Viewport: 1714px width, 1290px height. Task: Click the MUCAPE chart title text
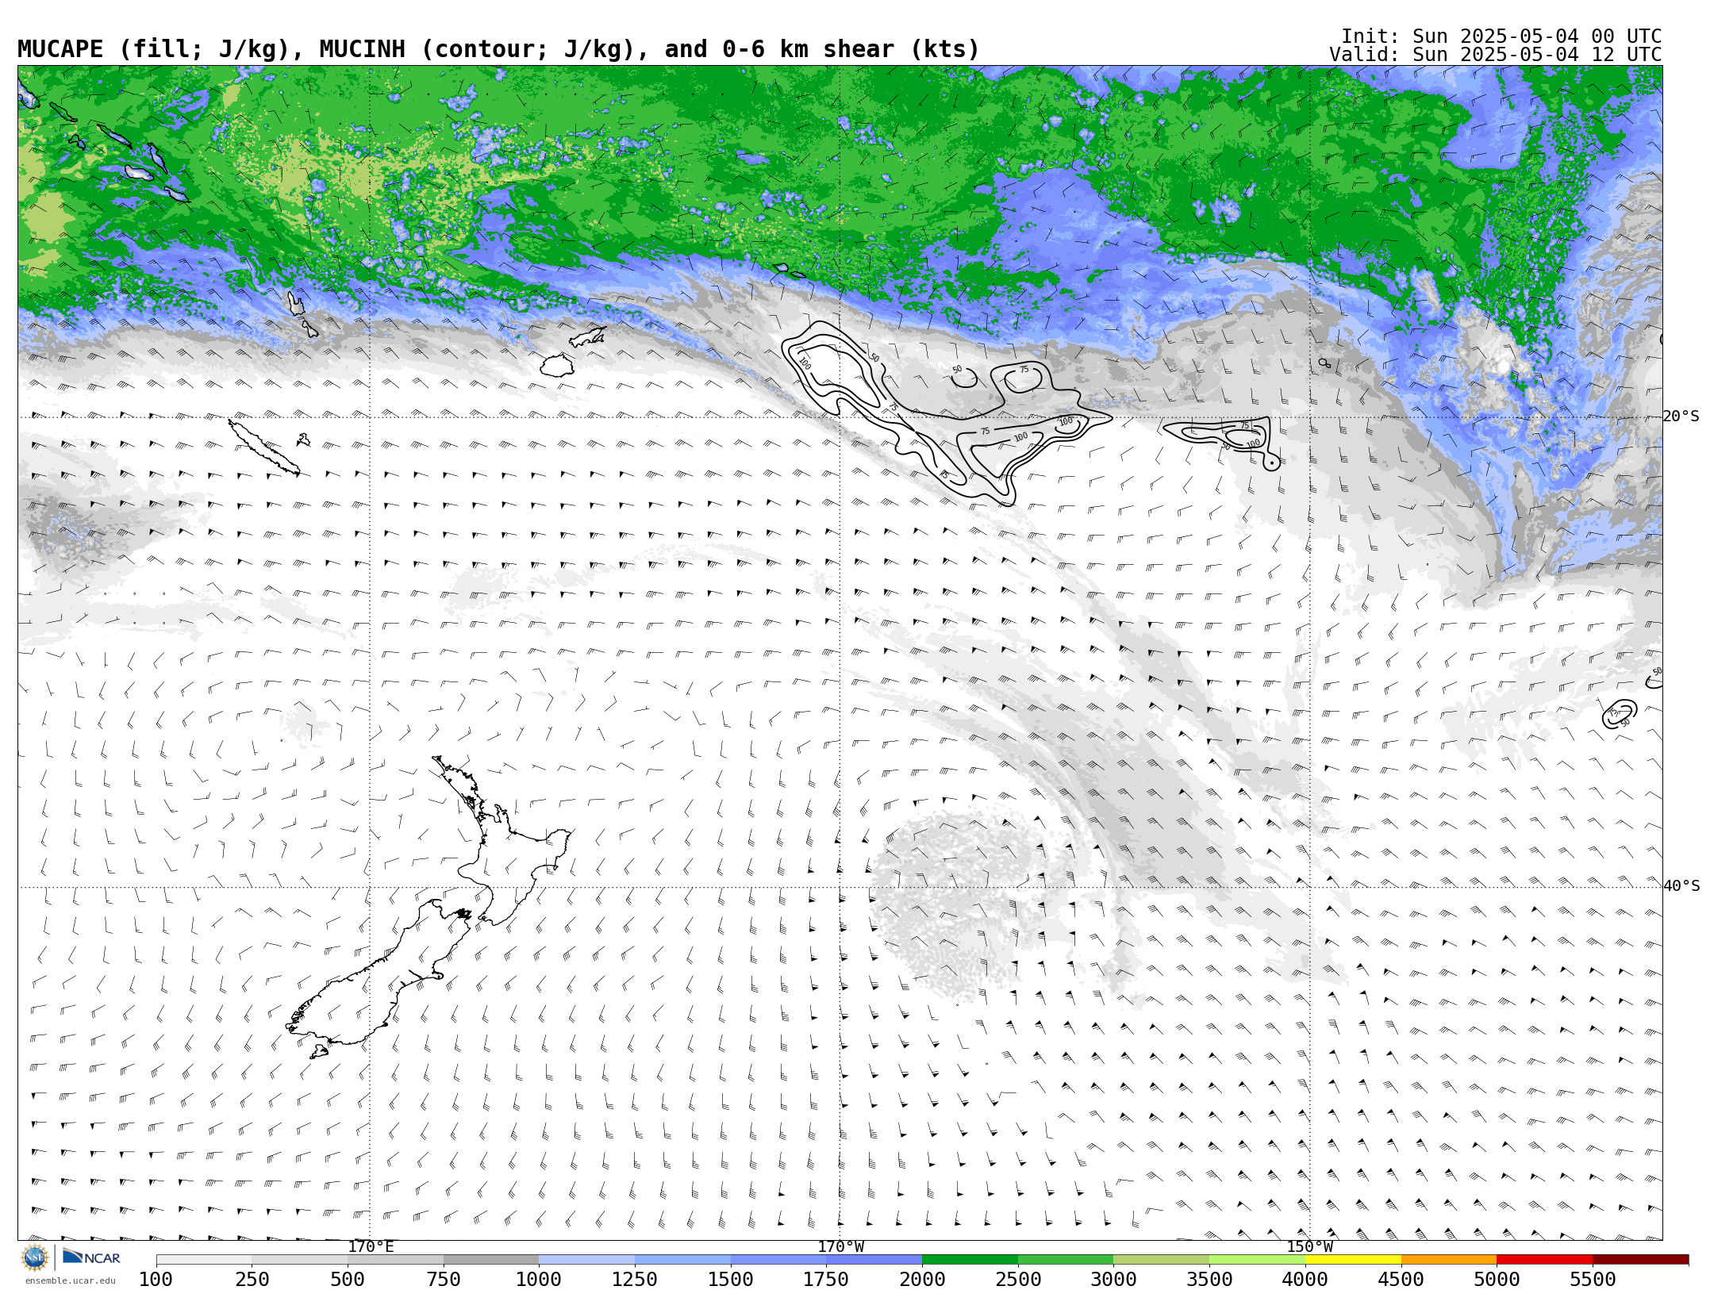[x=498, y=49]
